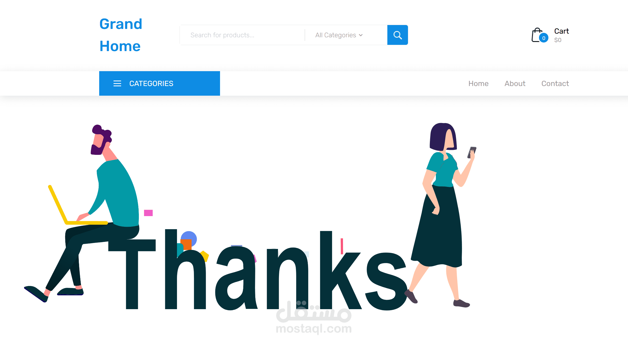The height and width of the screenshot is (342, 628).
Task: Click the Grand Home logo
Action: (121, 35)
